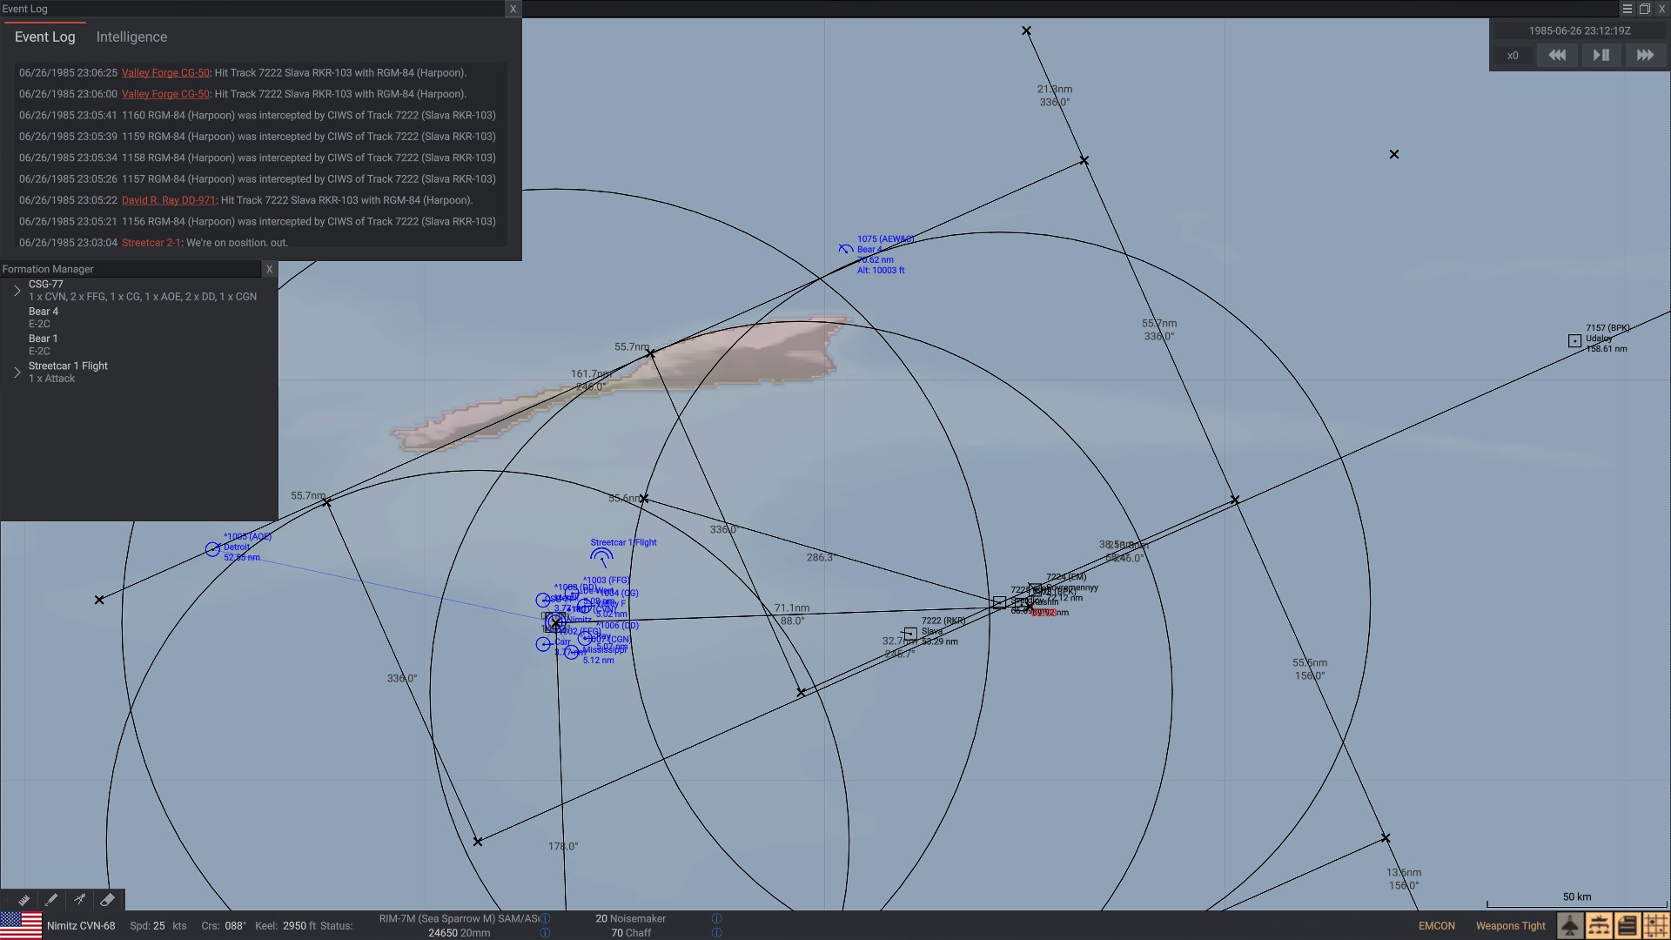The image size is (1671, 940).
Task: Click the Weapons Tight status button
Action: (x=1510, y=926)
